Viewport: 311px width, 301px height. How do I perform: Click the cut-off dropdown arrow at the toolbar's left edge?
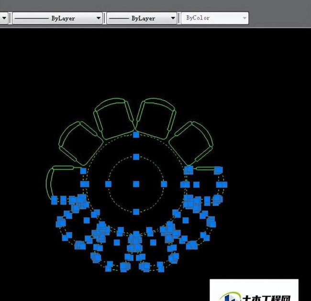[4, 18]
